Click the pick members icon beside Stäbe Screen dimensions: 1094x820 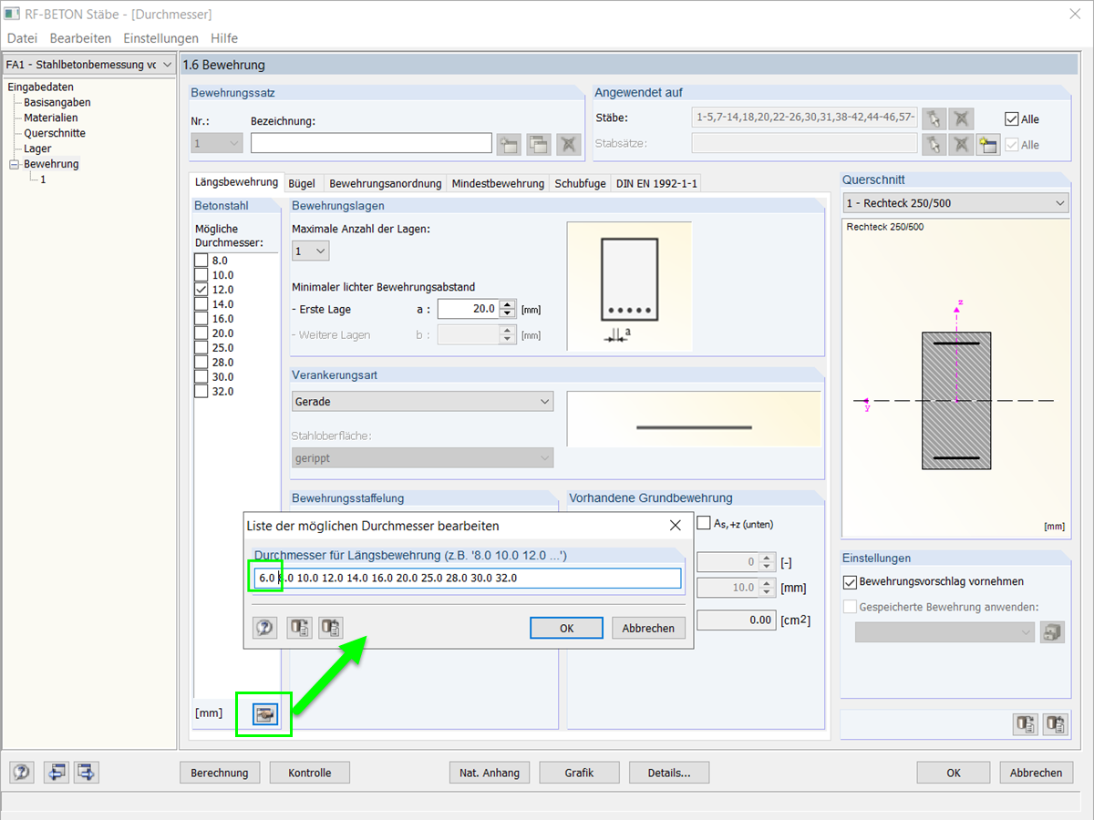point(934,118)
